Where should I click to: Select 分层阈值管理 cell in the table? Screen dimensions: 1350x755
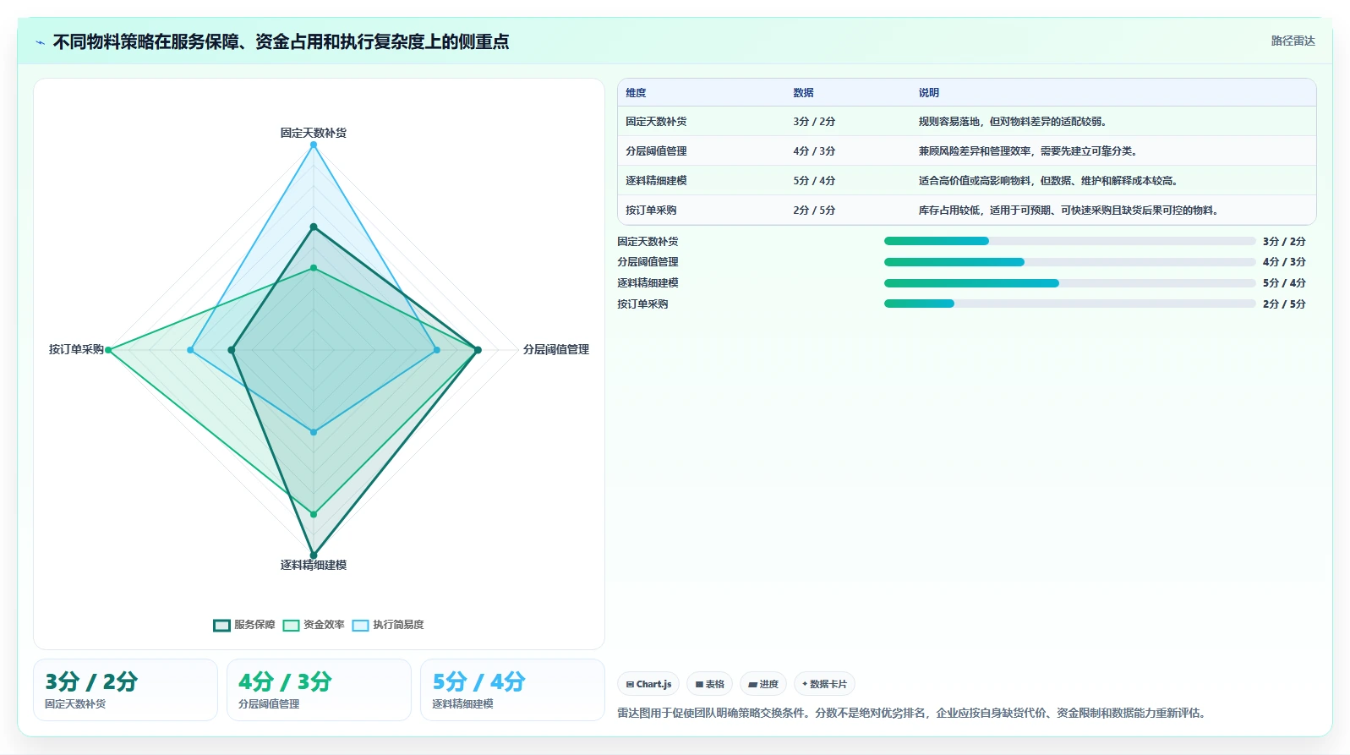(656, 151)
